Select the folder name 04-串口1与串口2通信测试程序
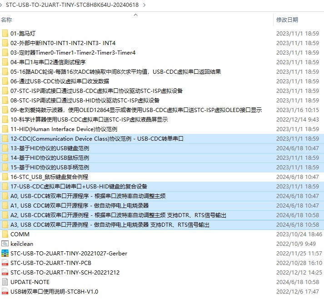This screenshot has width=324, height=300. click(x=48, y=62)
